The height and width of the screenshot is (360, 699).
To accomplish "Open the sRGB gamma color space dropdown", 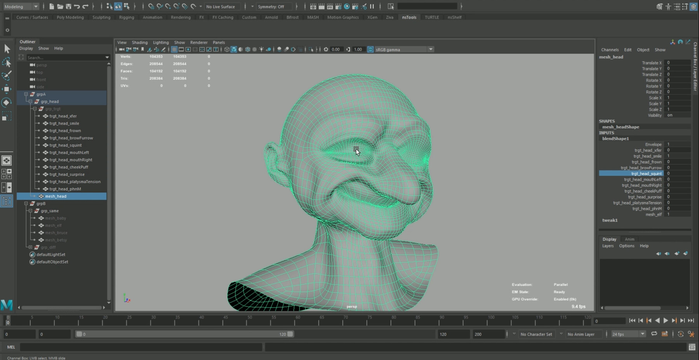I will coord(431,49).
